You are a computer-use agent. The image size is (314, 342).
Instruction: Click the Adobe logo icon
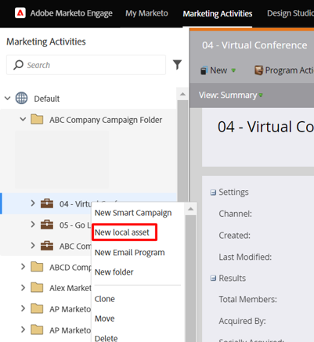[x=20, y=13]
